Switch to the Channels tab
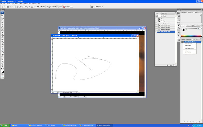203x127 pixels. click(x=189, y=40)
